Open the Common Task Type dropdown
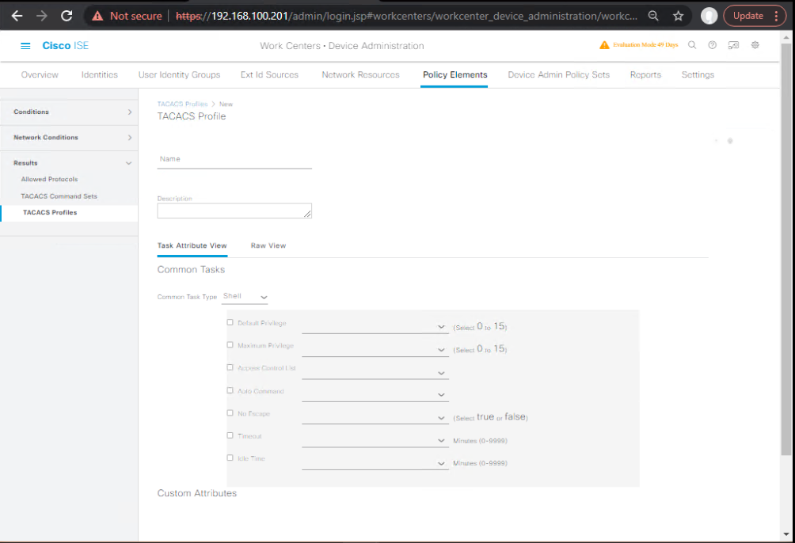Screen dimensions: 795x543 245,297
